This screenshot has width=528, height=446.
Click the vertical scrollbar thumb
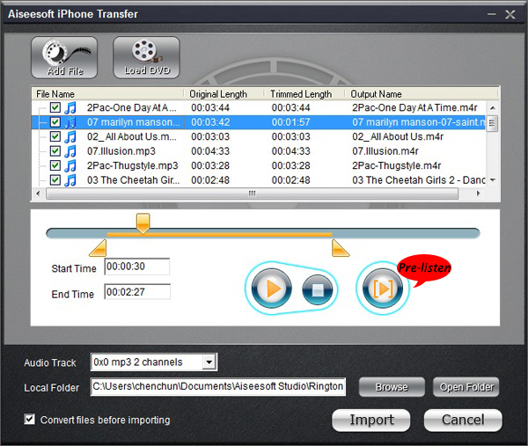pyautogui.click(x=492, y=123)
